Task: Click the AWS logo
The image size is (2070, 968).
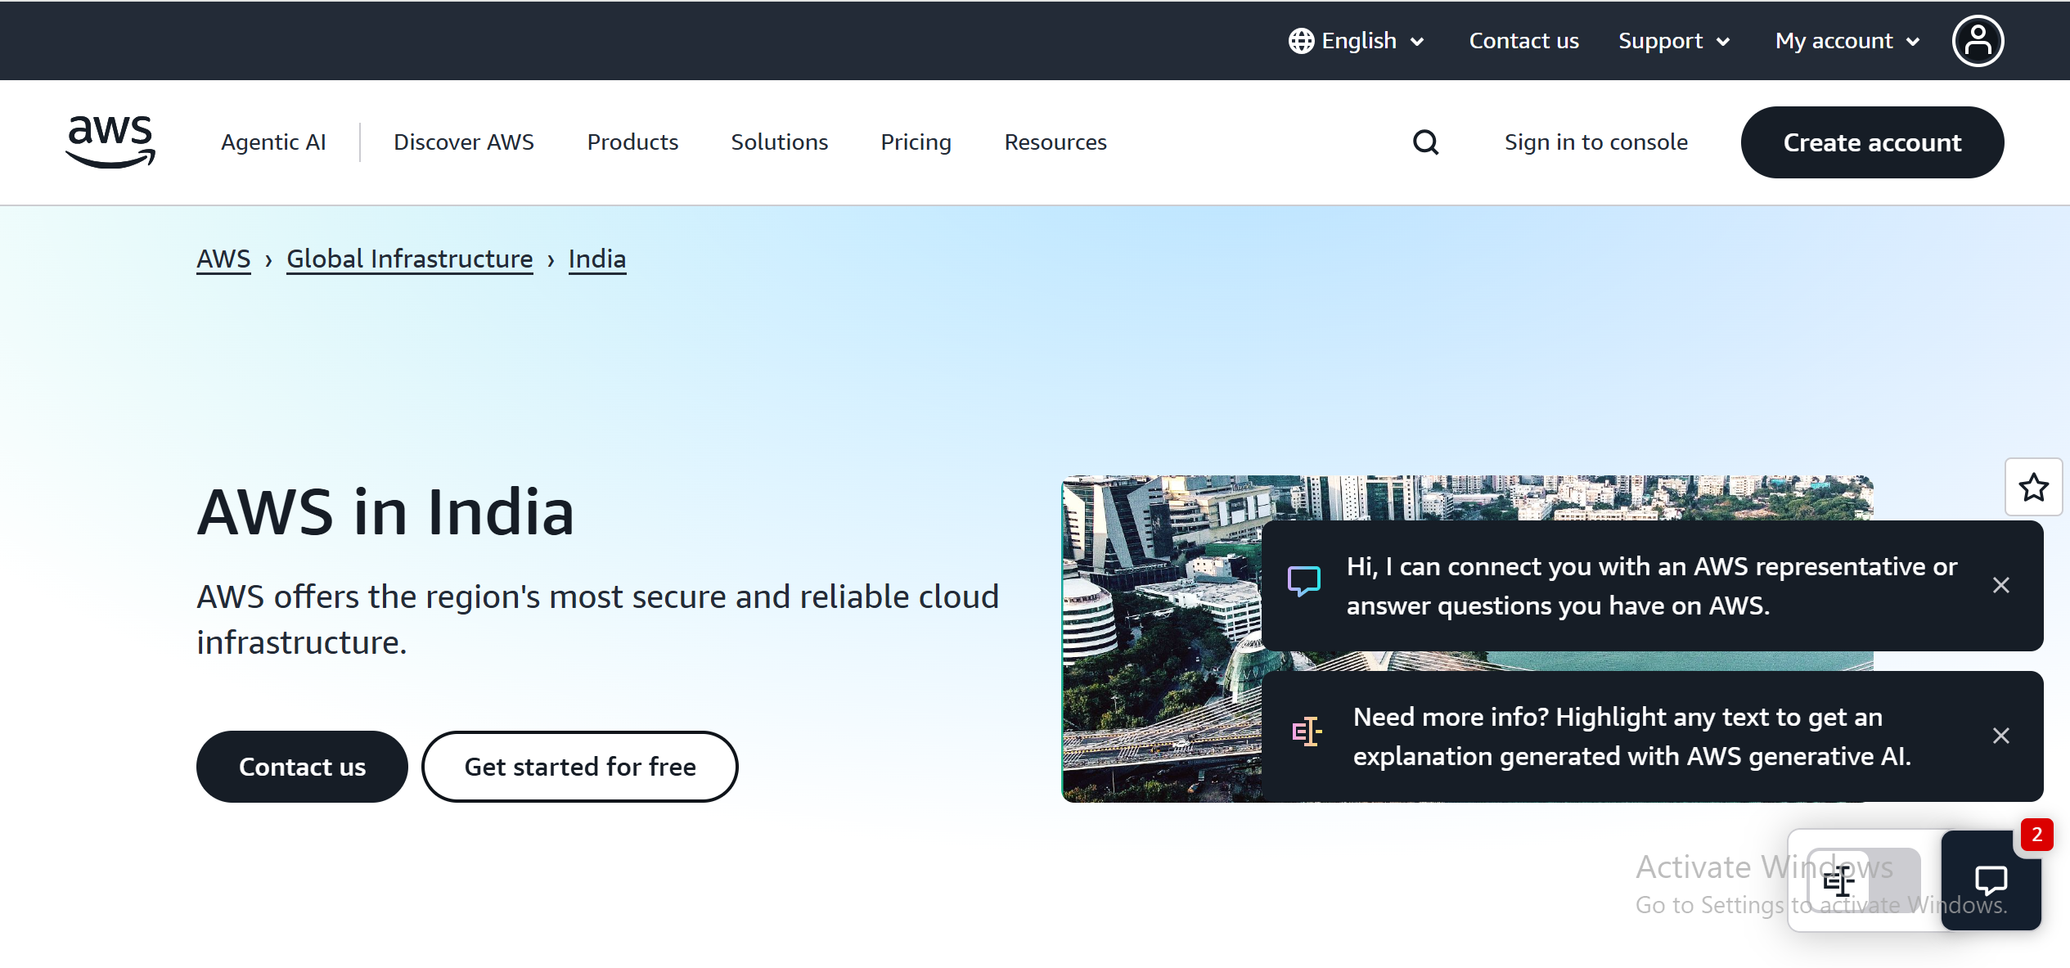Action: pos(110,142)
